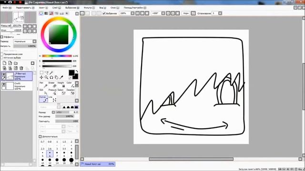Choose the flat brush edge shape
305x171 pixels.
click(76, 107)
